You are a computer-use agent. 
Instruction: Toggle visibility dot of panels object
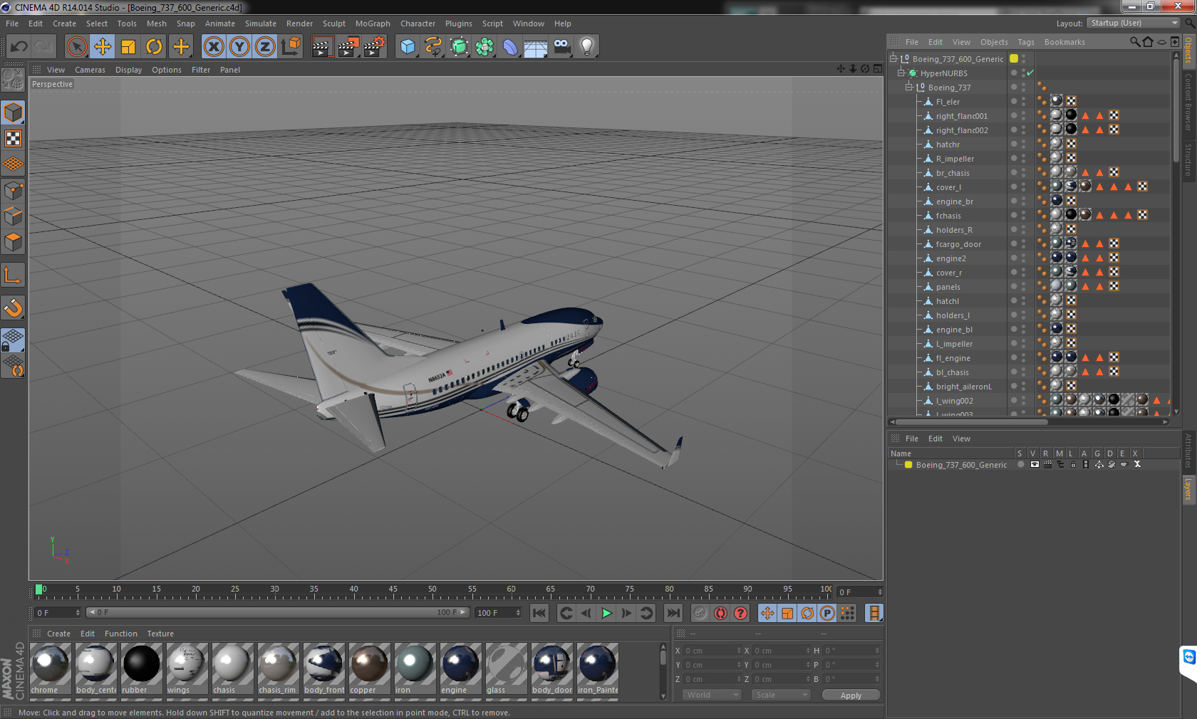coord(1014,287)
